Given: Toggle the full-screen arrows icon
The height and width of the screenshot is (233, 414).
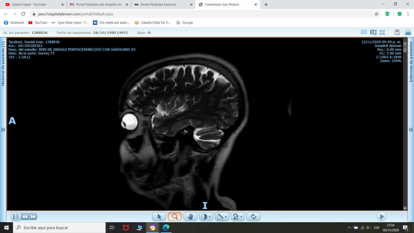Looking at the screenshot, I should click(382, 32).
